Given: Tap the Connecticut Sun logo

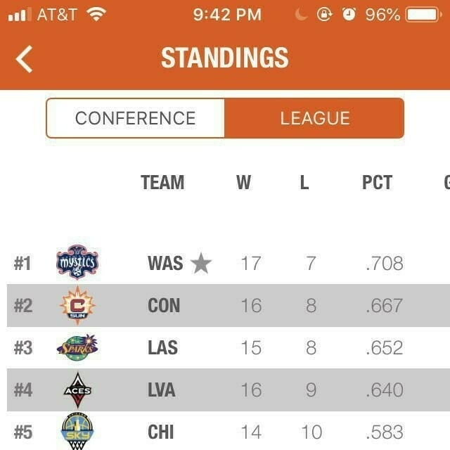Looking at the screenshot, I should (x=77, y=306).
